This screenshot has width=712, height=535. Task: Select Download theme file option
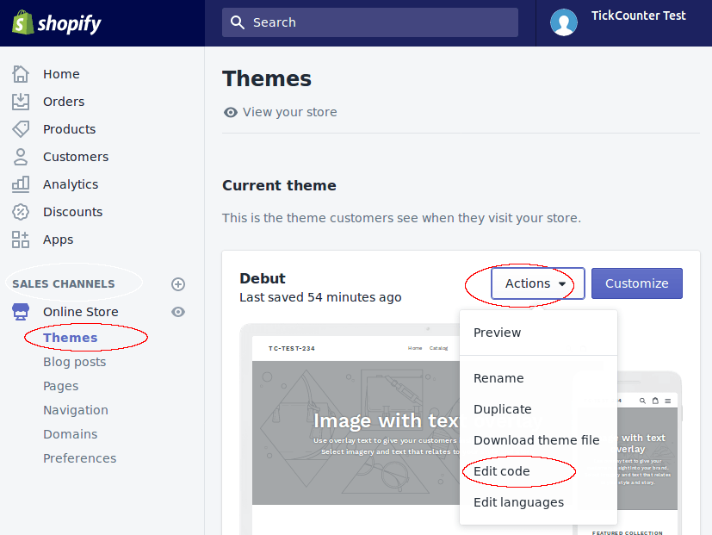tap(536, 440)
